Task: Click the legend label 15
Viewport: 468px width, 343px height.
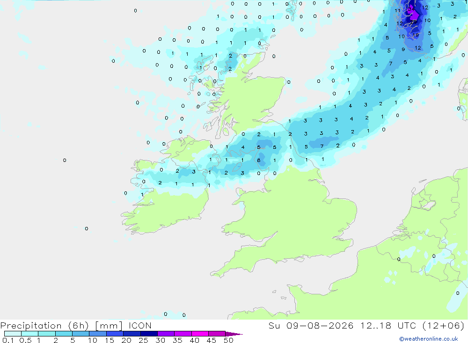Action: point(110,340)
